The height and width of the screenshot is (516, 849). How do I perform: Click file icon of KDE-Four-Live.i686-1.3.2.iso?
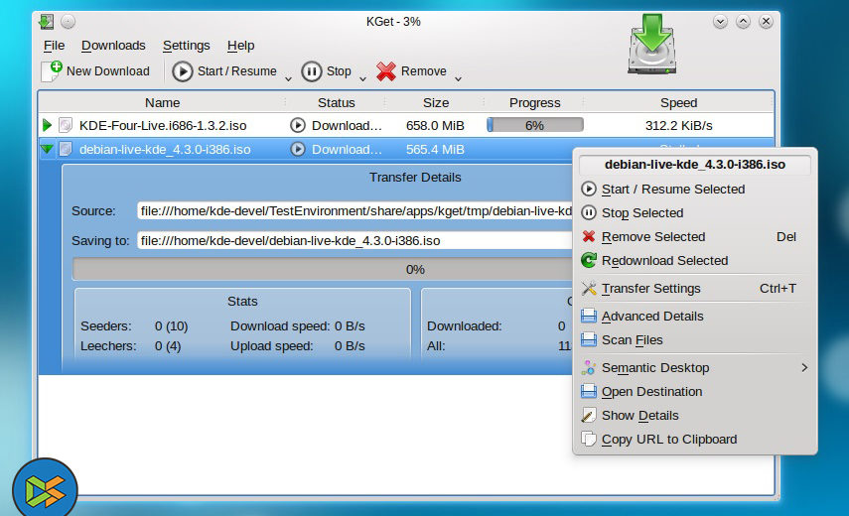point(66,125)
